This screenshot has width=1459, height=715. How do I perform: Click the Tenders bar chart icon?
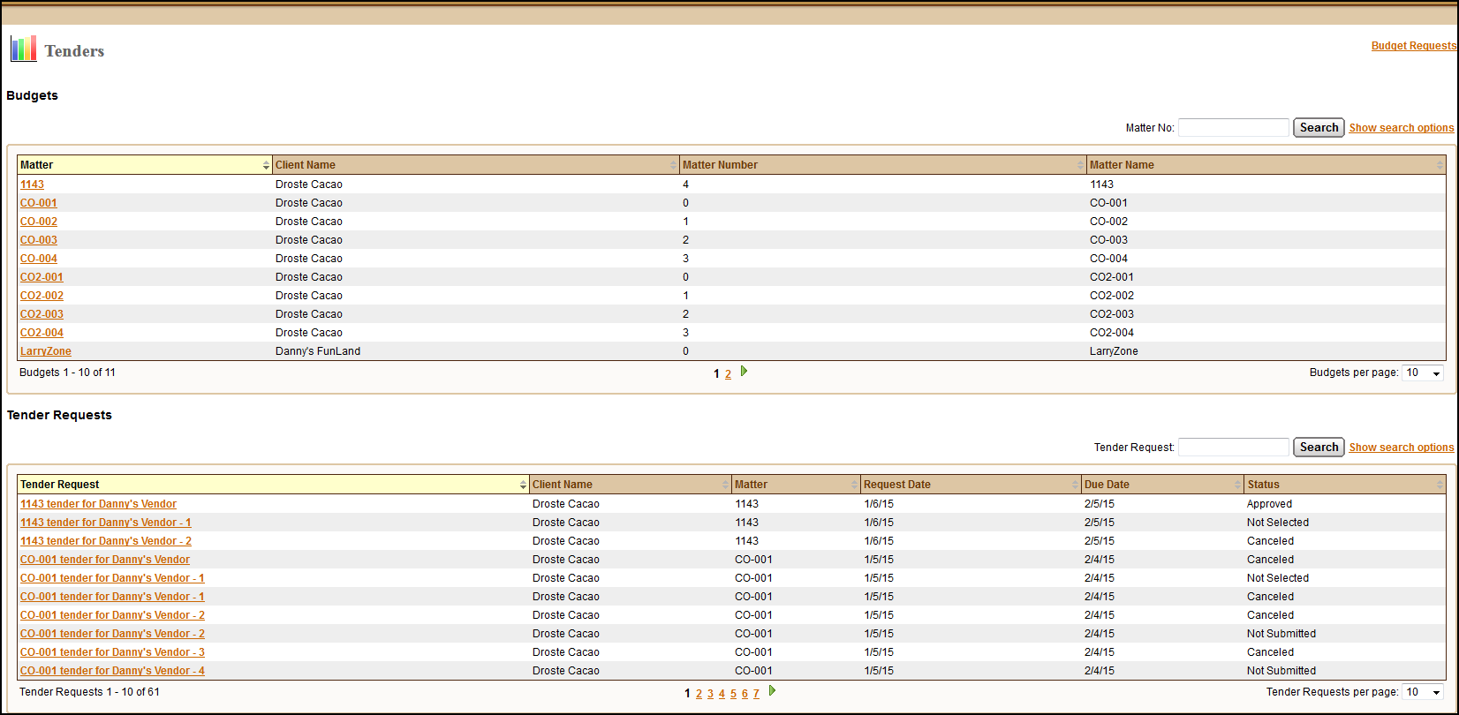24,49
